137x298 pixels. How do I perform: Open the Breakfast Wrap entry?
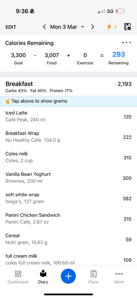coord(68,137)
